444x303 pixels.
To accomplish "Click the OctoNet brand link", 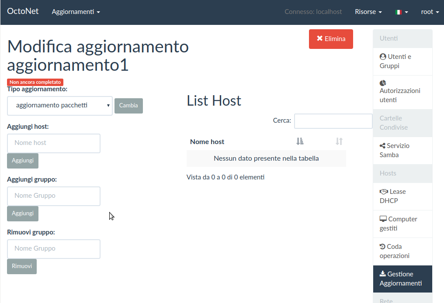I will tap(23, 11).
